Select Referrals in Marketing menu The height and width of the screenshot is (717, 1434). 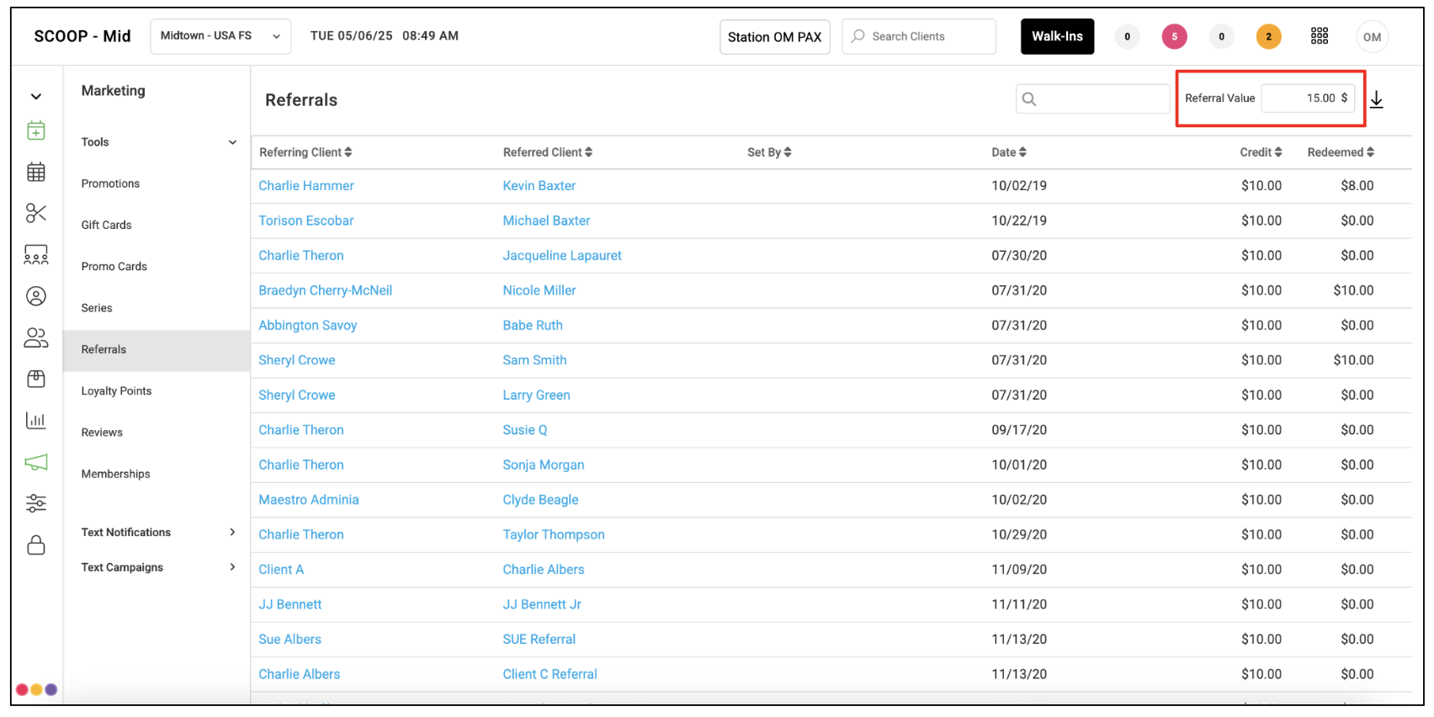pyautogui.click(x=157, y=350)
